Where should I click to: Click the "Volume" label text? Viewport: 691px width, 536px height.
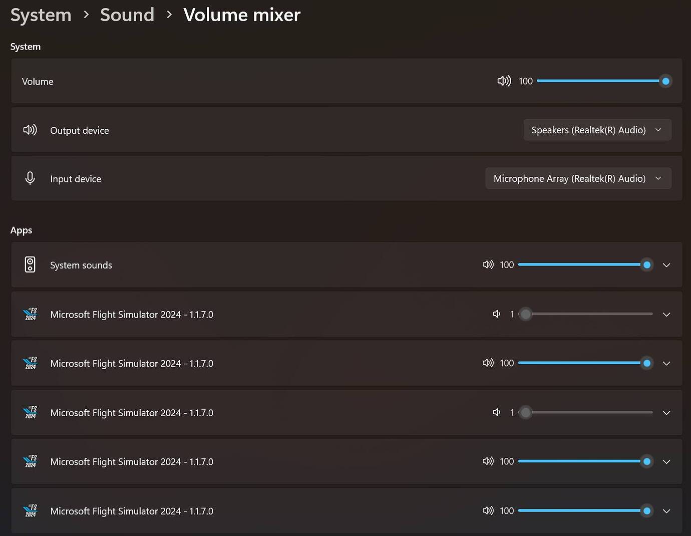(x=38, y=82)
